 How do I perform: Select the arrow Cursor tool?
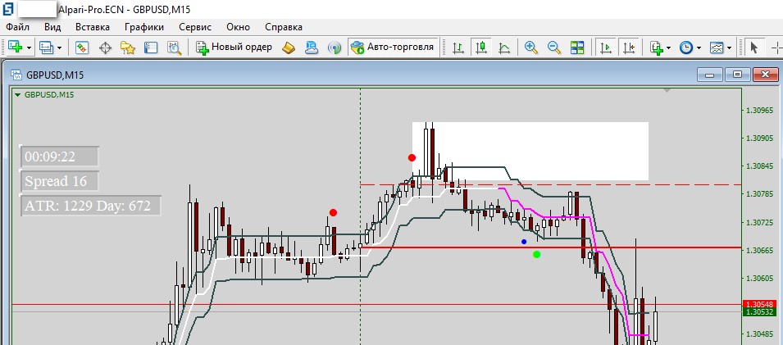coord(754,48)
